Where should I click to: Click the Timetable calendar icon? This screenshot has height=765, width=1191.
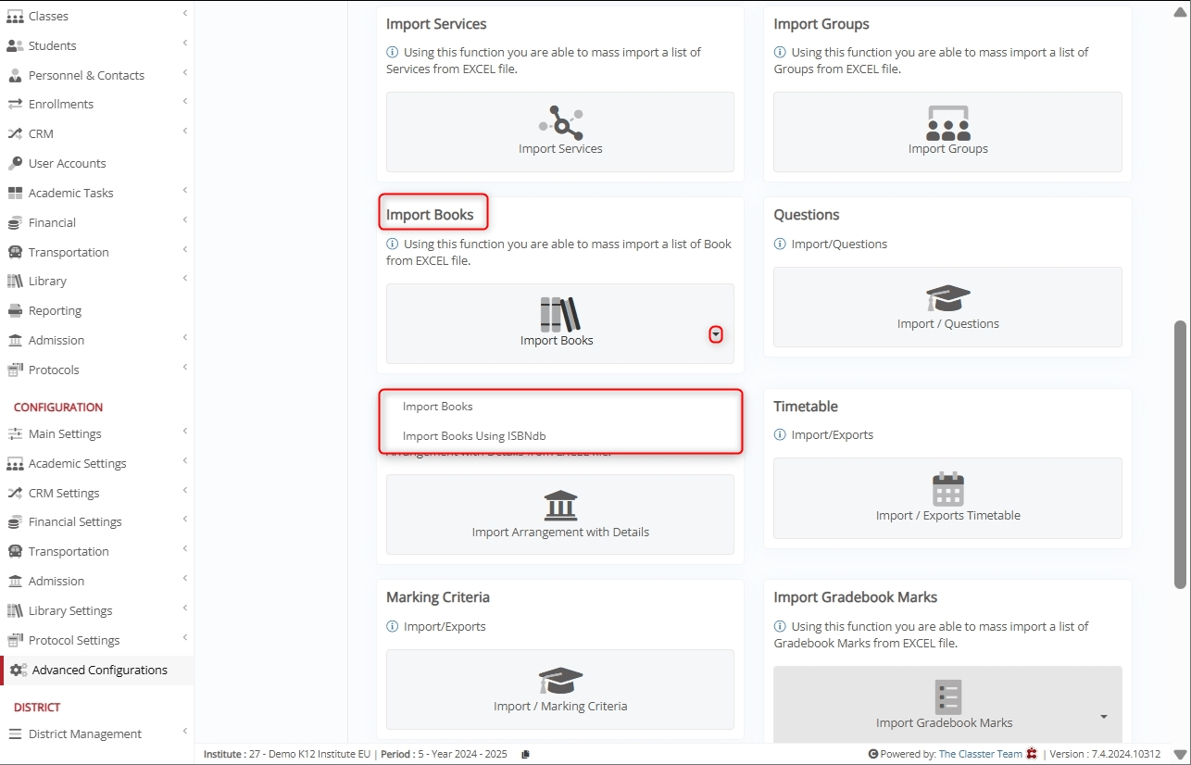947,489
